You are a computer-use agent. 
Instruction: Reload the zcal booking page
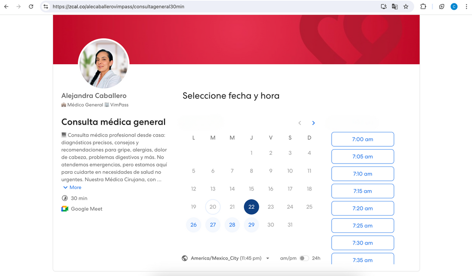point(31,6)
